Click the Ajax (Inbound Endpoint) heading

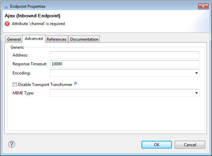point(33,16)
